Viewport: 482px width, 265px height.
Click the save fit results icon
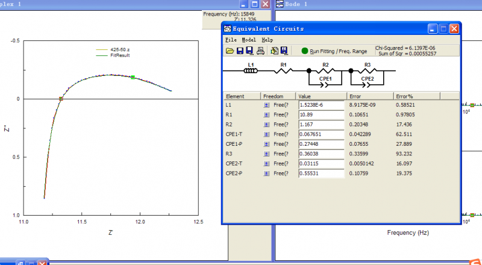click(x=284, y=51)
